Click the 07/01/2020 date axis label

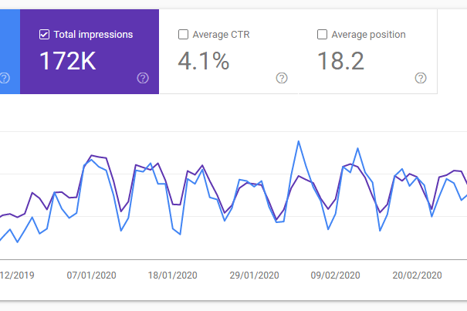tap(92, 276)
